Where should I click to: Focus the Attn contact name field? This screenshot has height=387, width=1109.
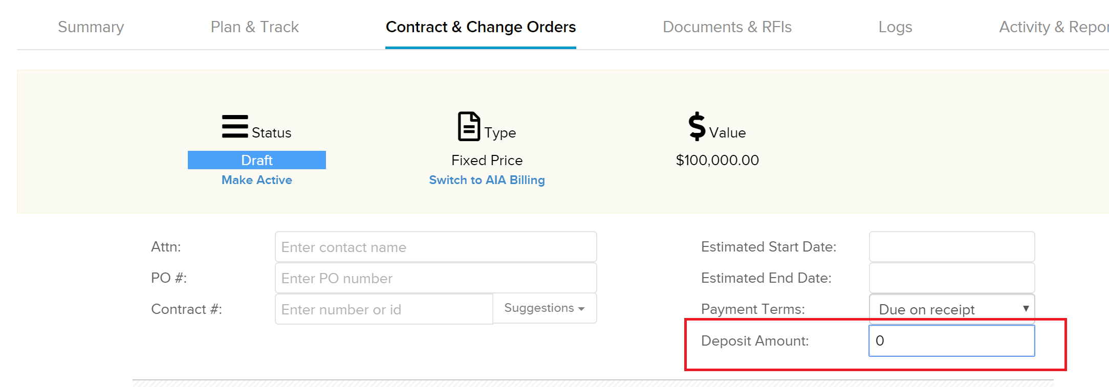pyautogui.click(x=436, y=247)
